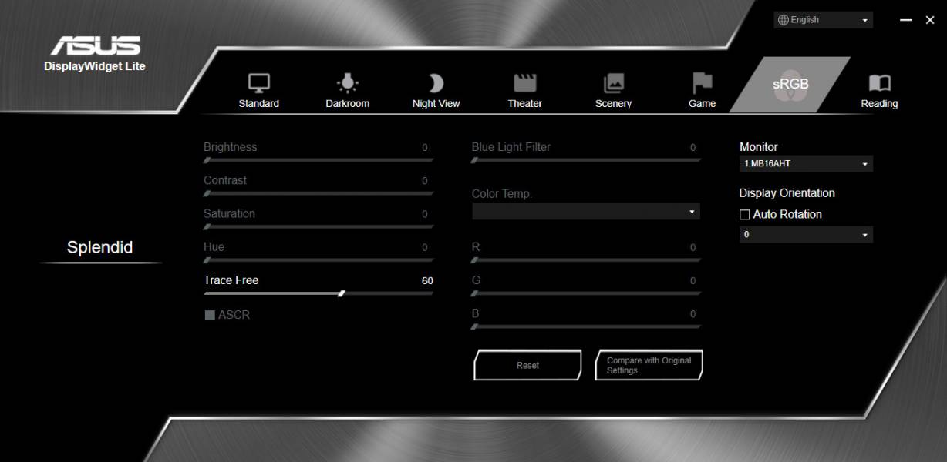This screenshot has height=462, width=947.
Task: Expand the Display Orientation angle dropdown
Action: [806, 235]
